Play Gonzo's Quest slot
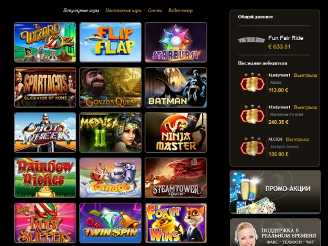 click(x=110, y=87)
